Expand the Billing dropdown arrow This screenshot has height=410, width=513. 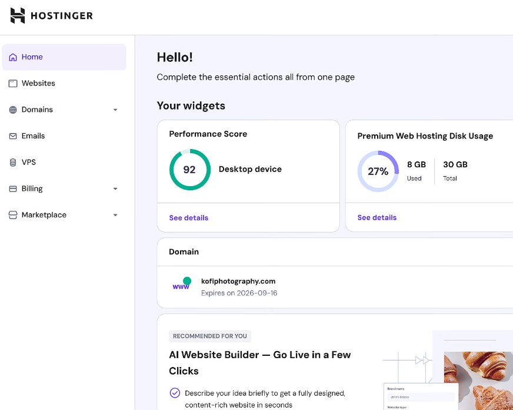coord(115,189)
